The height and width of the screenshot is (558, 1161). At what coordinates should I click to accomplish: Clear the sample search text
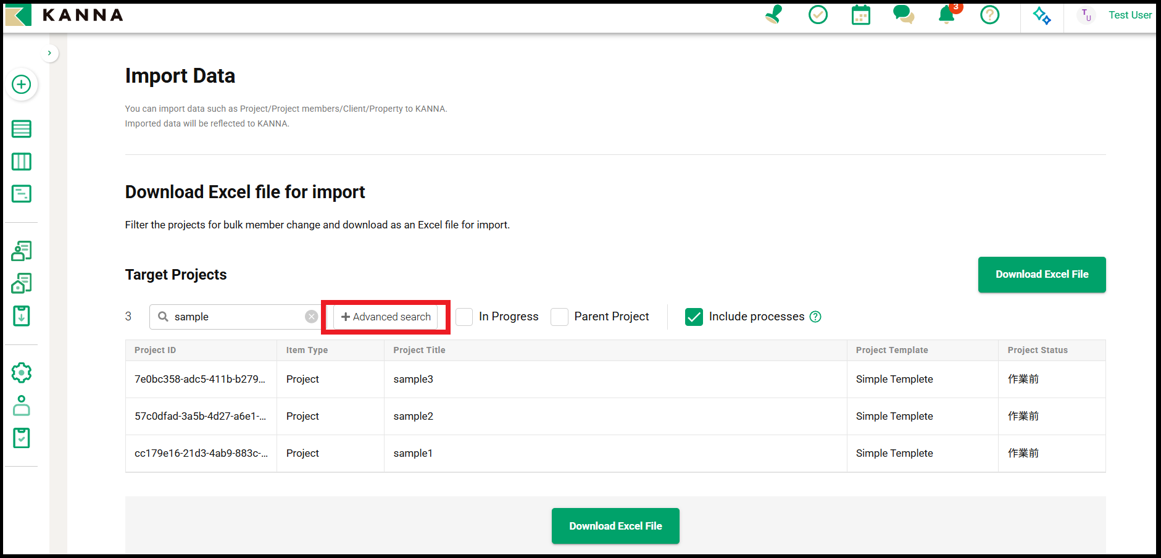point(311,317)
